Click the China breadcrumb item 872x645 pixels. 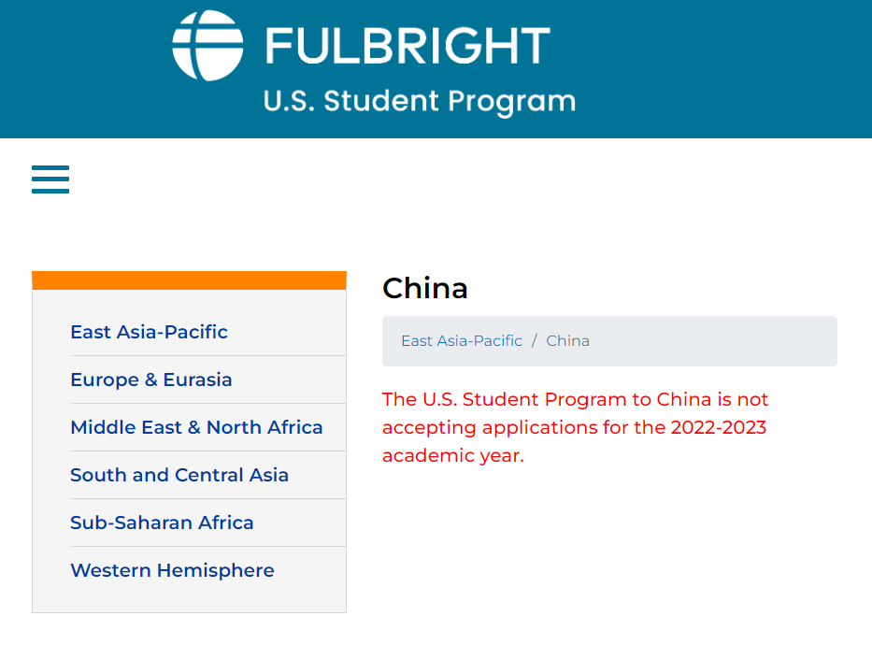[568, 341]
